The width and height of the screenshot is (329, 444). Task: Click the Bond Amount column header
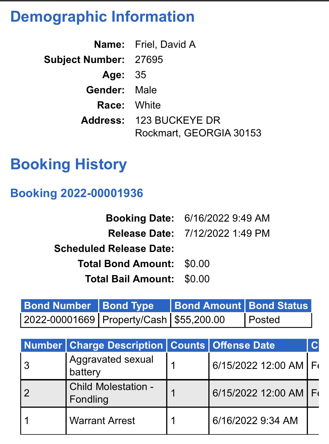[x=208, y=306]
